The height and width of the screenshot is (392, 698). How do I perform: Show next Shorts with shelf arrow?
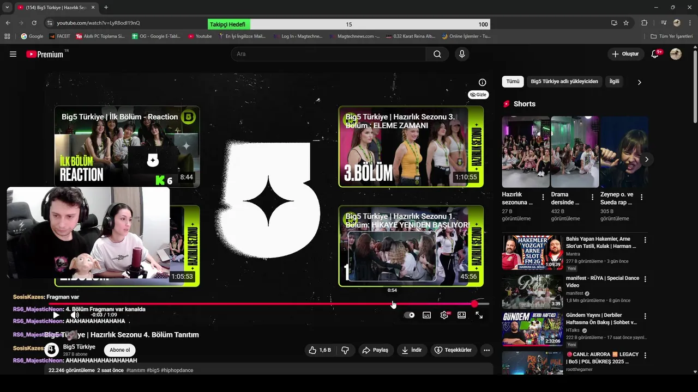pyautogui.click(x=646, y=160)
